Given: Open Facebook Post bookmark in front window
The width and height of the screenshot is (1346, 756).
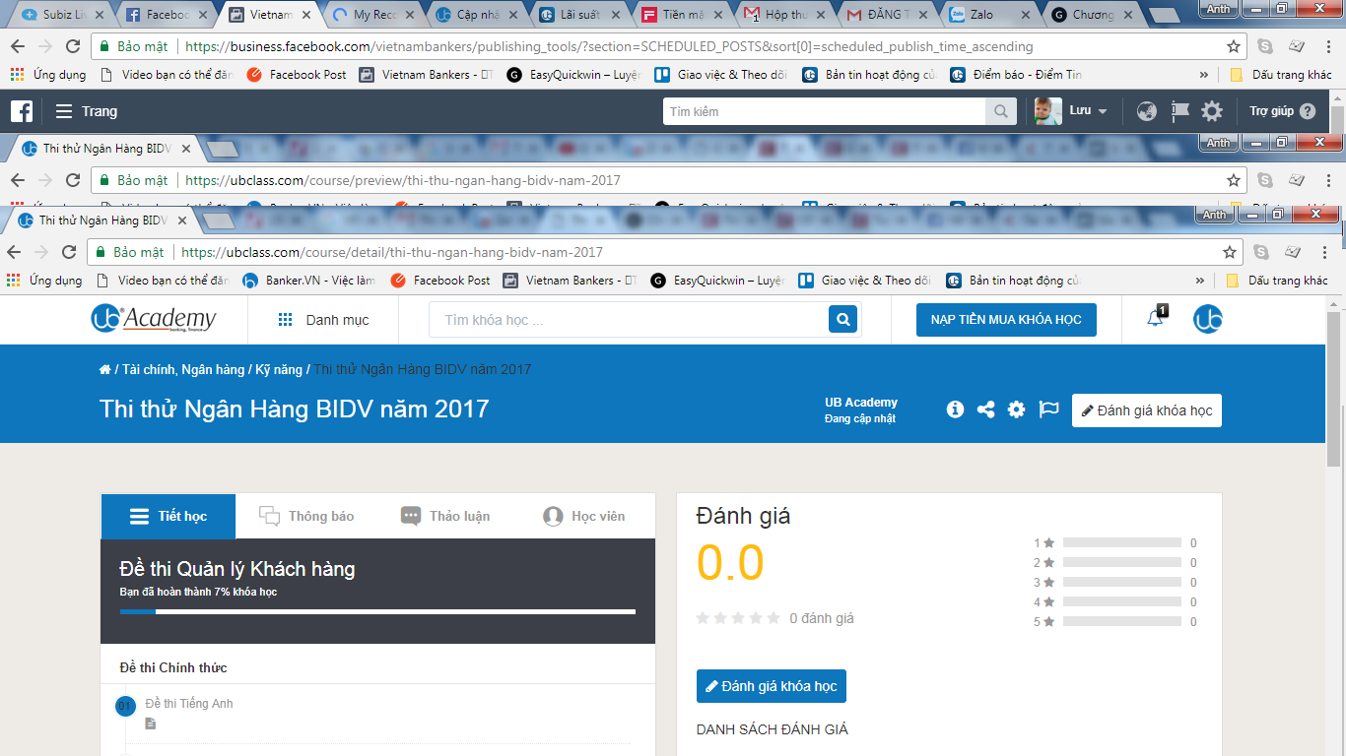Looking at the screenshot, I should (x=440, y=281).
